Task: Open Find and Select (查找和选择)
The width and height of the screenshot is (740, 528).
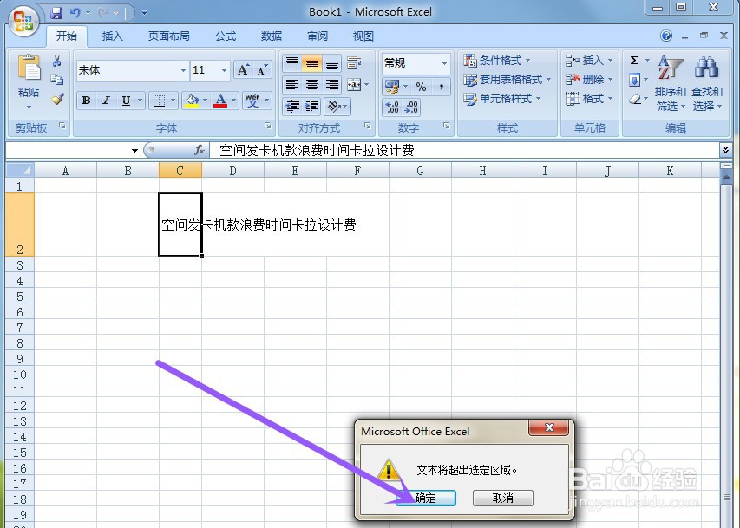Action: tap(707, 83)
